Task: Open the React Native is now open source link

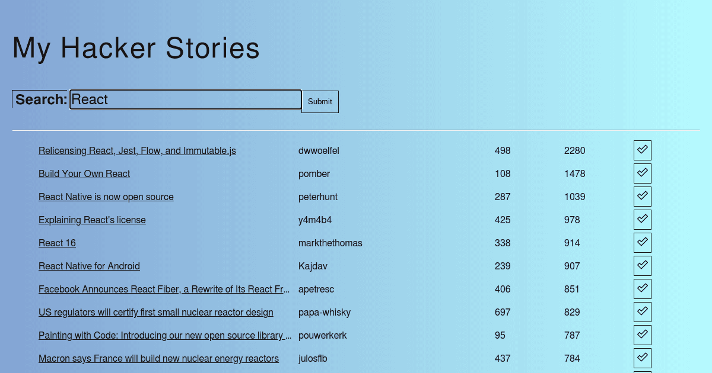Action: (106, 197)
